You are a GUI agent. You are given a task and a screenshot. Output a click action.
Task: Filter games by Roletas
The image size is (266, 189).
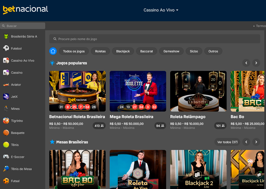(101, 51)
